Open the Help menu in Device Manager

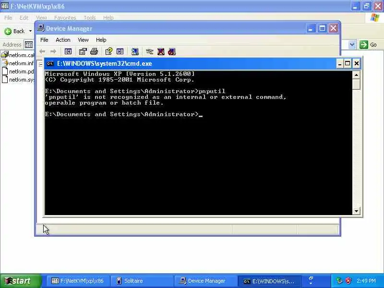tap(101, 40)
